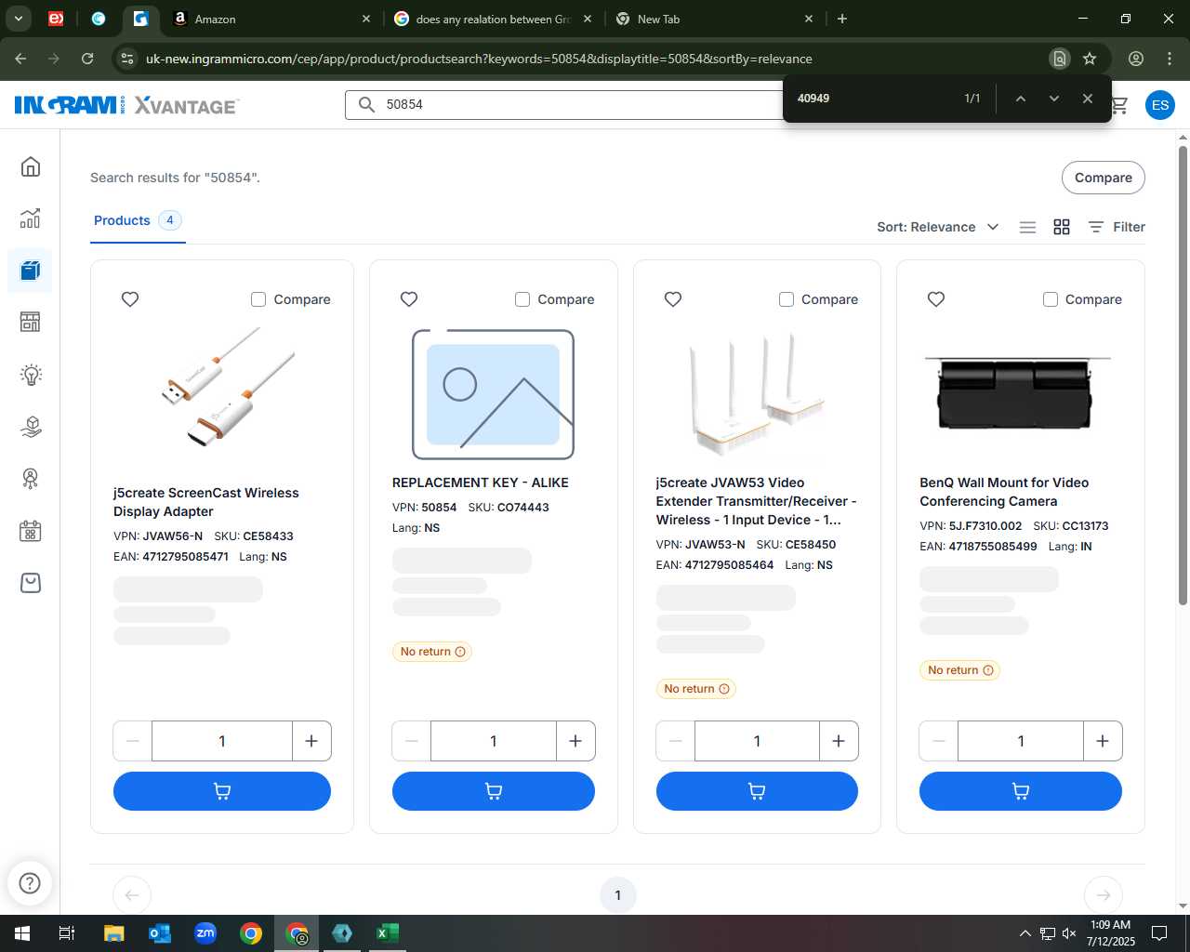
Task: Open the hand-with-box services sidebar icon
Action: [31, 427]
